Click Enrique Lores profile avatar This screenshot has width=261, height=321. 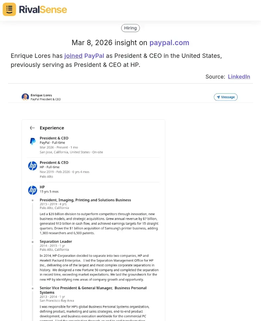pos(25,97)
